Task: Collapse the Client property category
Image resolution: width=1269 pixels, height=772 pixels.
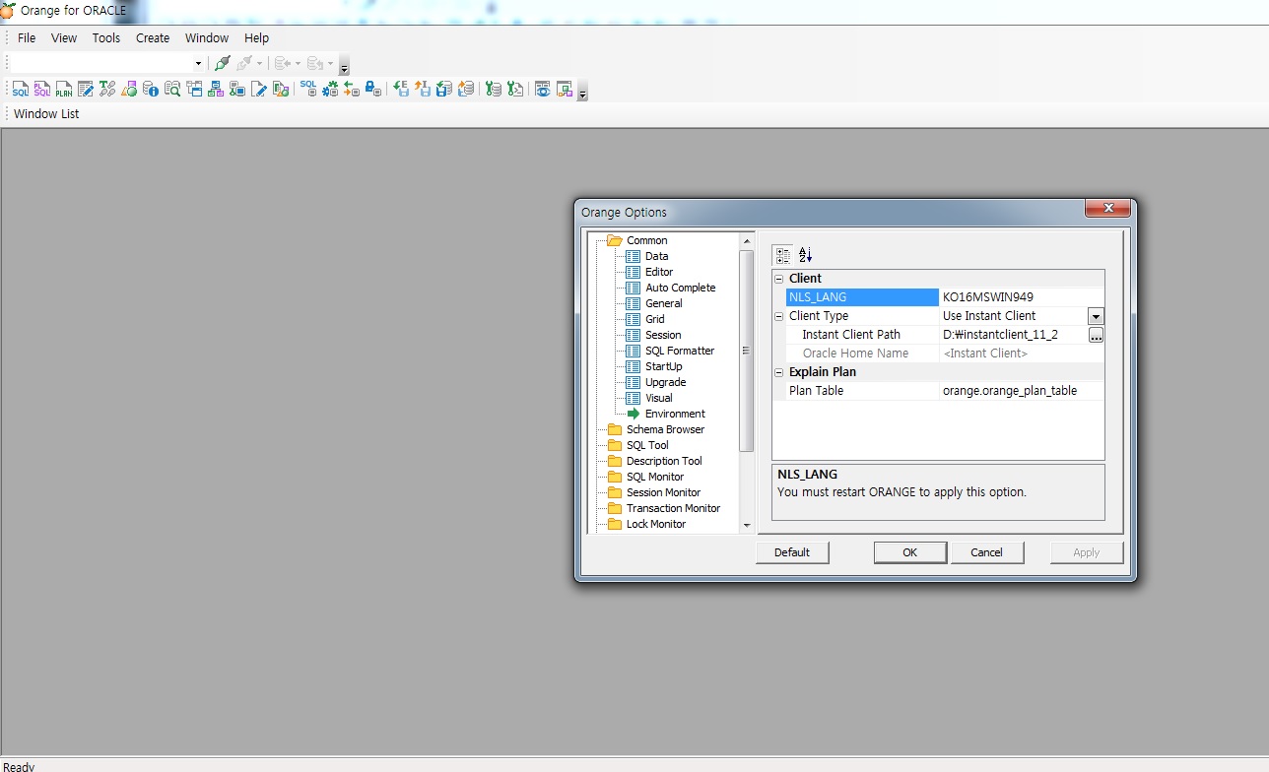Action: coord(778,279)
